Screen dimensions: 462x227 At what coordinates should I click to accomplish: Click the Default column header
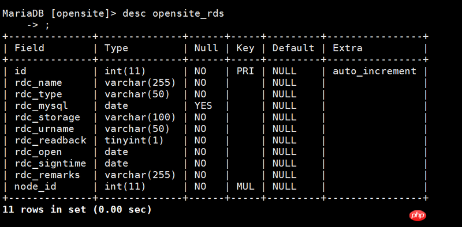(x=293, y=48)
